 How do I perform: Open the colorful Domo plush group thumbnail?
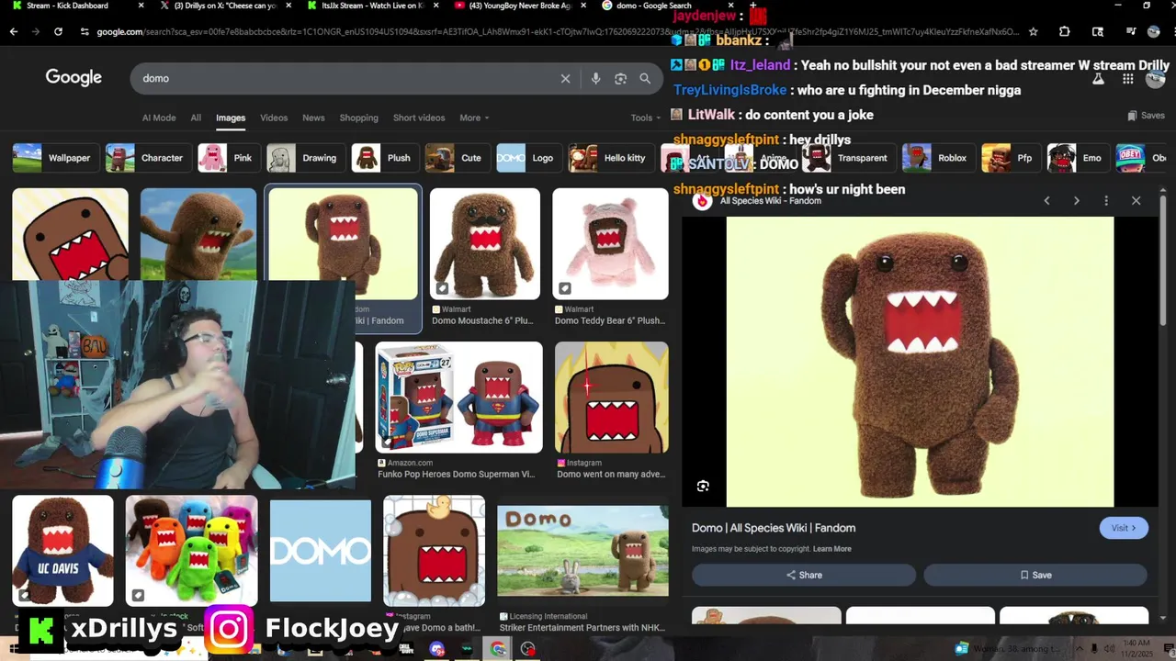point(192,551)
